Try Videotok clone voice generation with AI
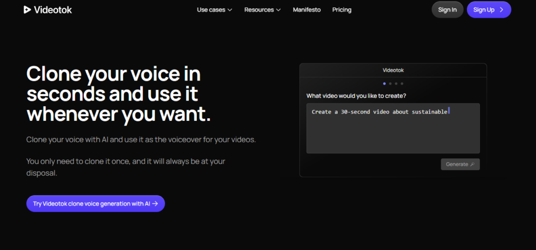536x250 pixels. 95,203
